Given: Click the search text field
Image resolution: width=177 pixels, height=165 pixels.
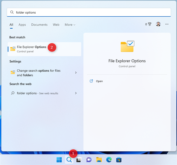Looking at the screenshot, I should 89,12.
